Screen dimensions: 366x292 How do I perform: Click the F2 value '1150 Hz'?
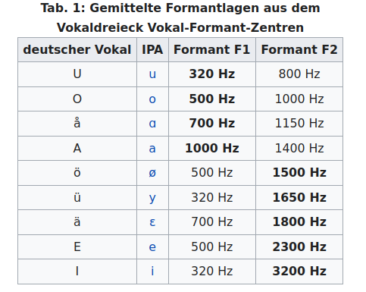(299, 124)
